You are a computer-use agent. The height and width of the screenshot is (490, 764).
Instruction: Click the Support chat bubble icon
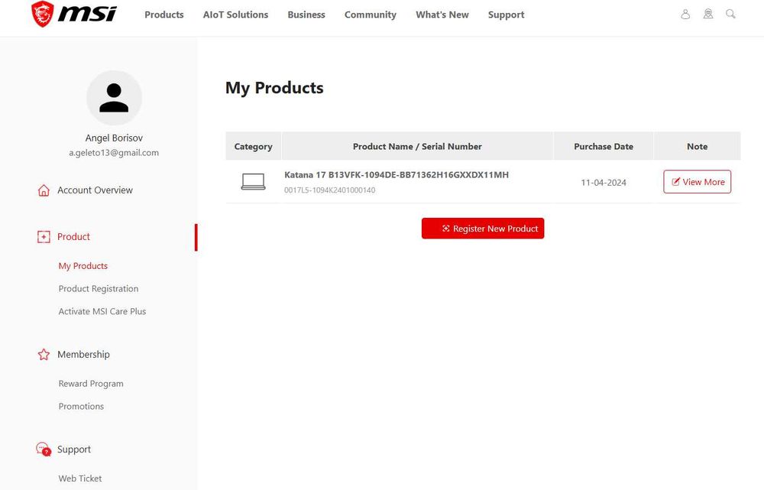coord(44,449)
